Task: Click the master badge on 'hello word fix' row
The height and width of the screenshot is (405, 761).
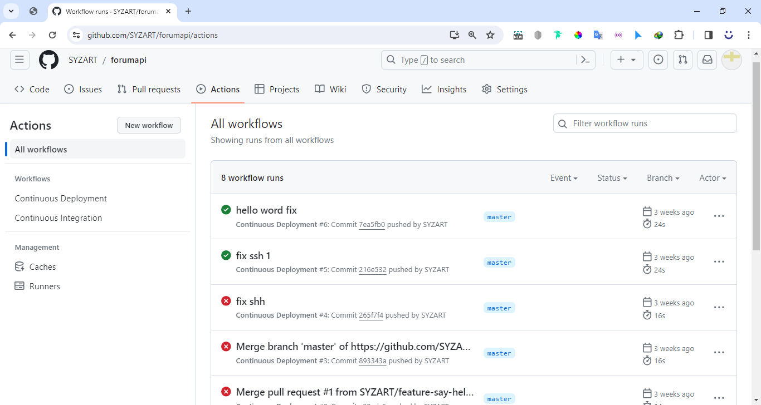Action: tap(499, 217)
